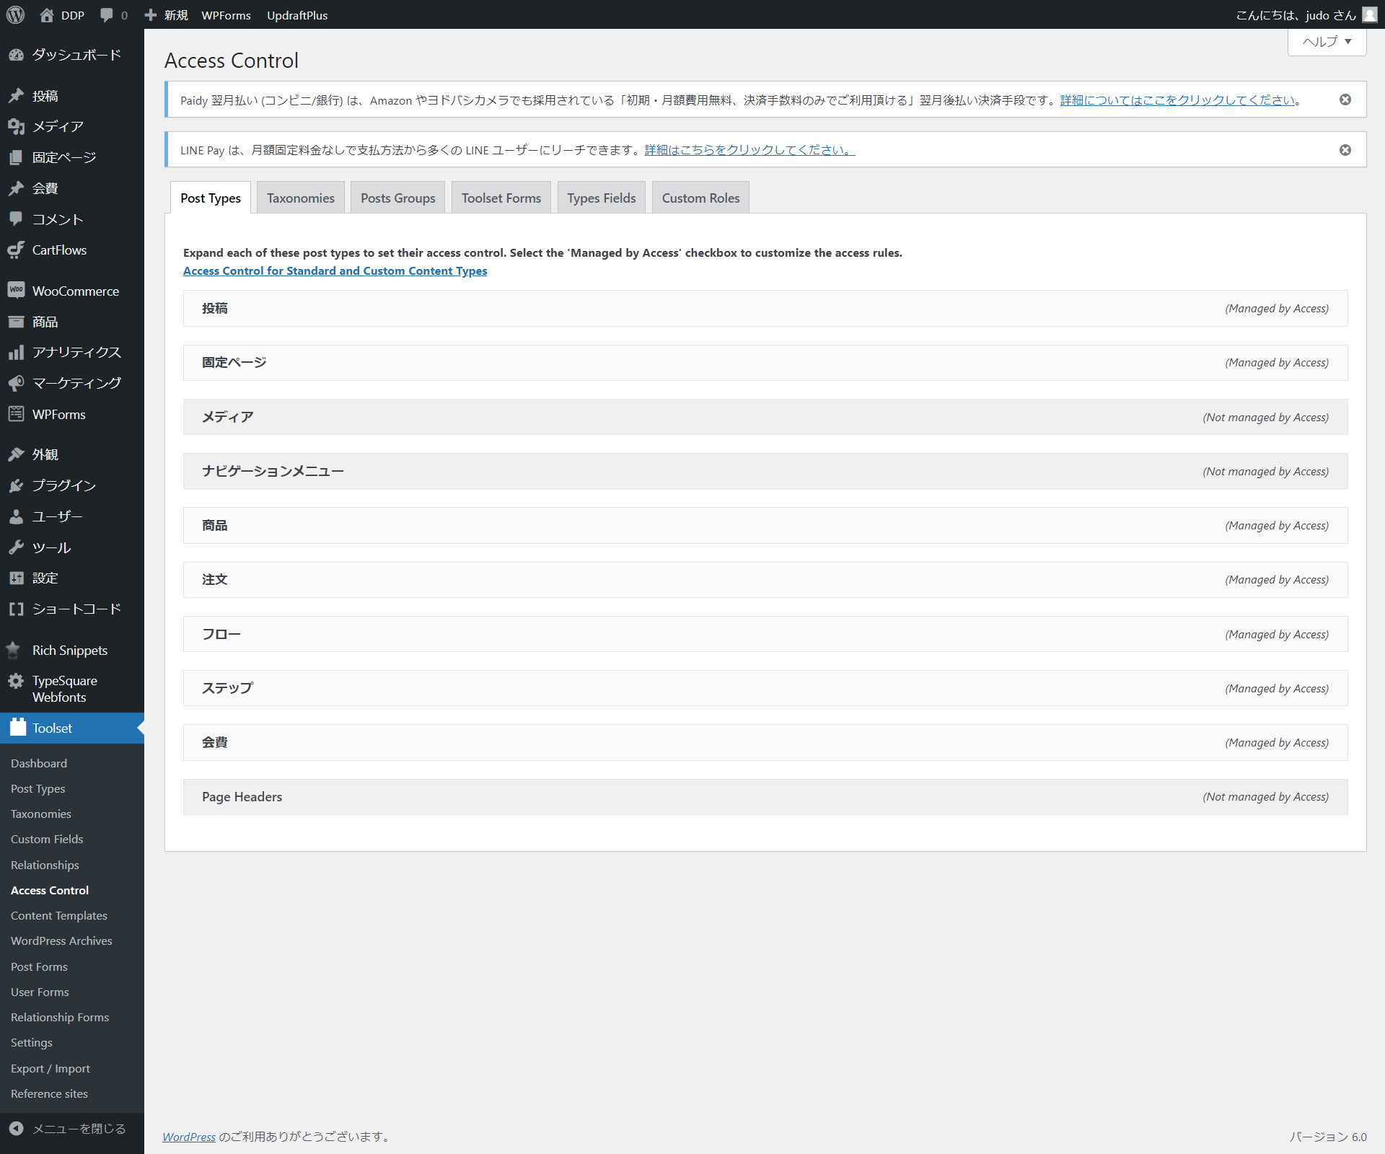Open Custom Fields submenu item
The width and height of the screenshot is (1385, 1154).
tap(47, 839)
